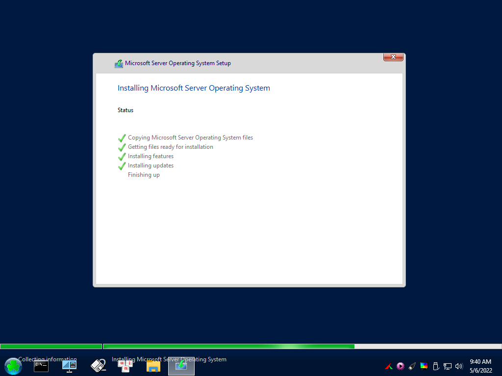Click the checkmark beside Installing updates
The width and height of the screenshot is (502, 376).
coord(122,166)
